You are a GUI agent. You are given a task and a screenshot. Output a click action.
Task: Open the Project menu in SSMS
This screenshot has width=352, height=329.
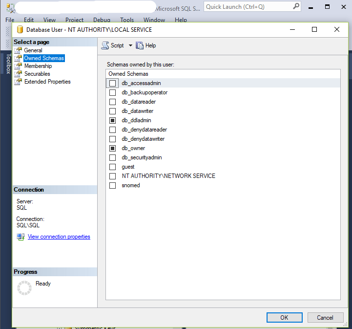[74, 20]
